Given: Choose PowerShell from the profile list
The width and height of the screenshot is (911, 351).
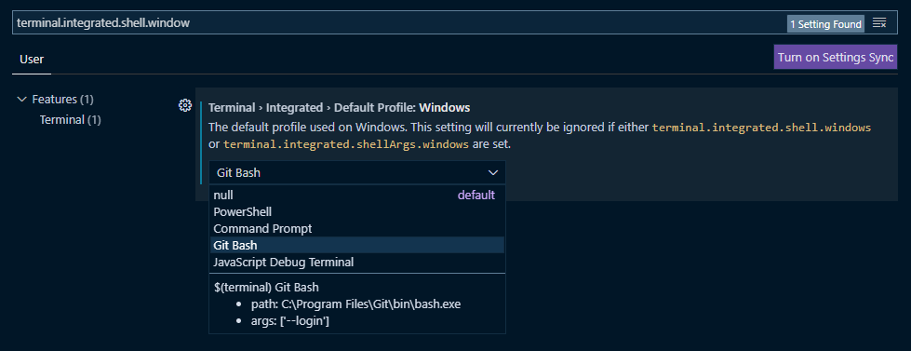Looking at the screenshot, I should [356, 211].
